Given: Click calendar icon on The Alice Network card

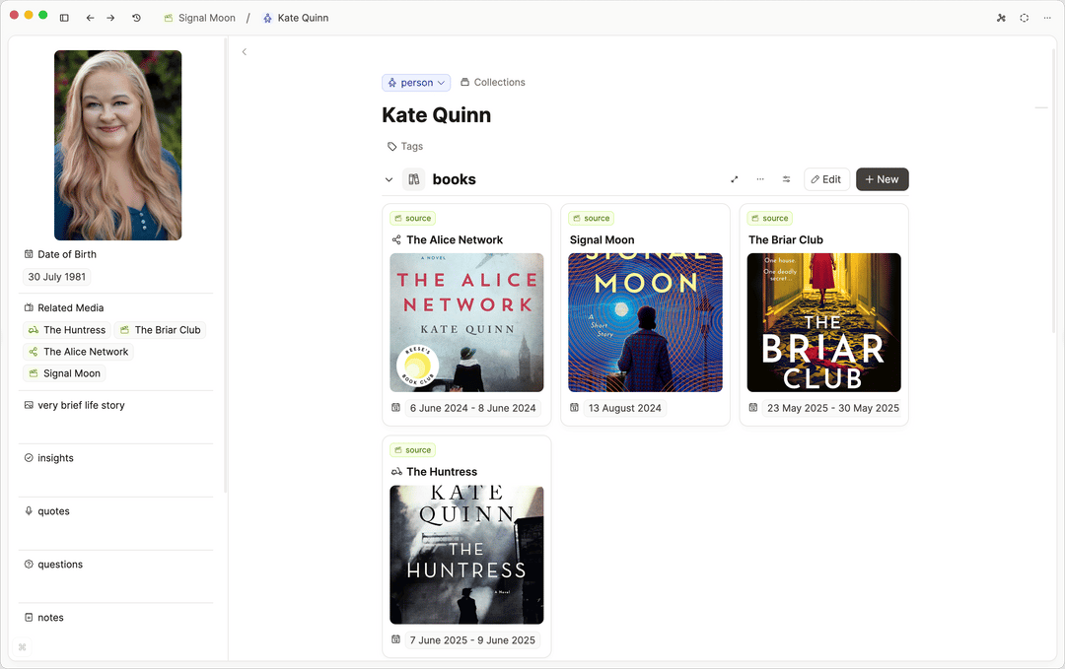Looking at the screenshot, I should [396, 408].
